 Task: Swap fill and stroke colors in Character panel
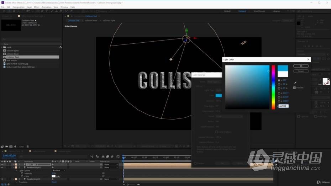pyautogui.click(x=329, y=79)
